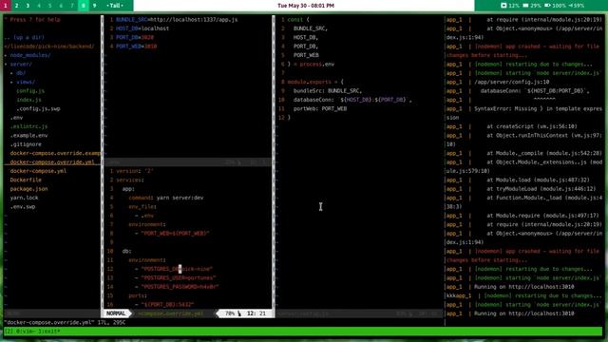Switch to workspace 7
Viewport: 608px width, 342px height.
point(72,6)
